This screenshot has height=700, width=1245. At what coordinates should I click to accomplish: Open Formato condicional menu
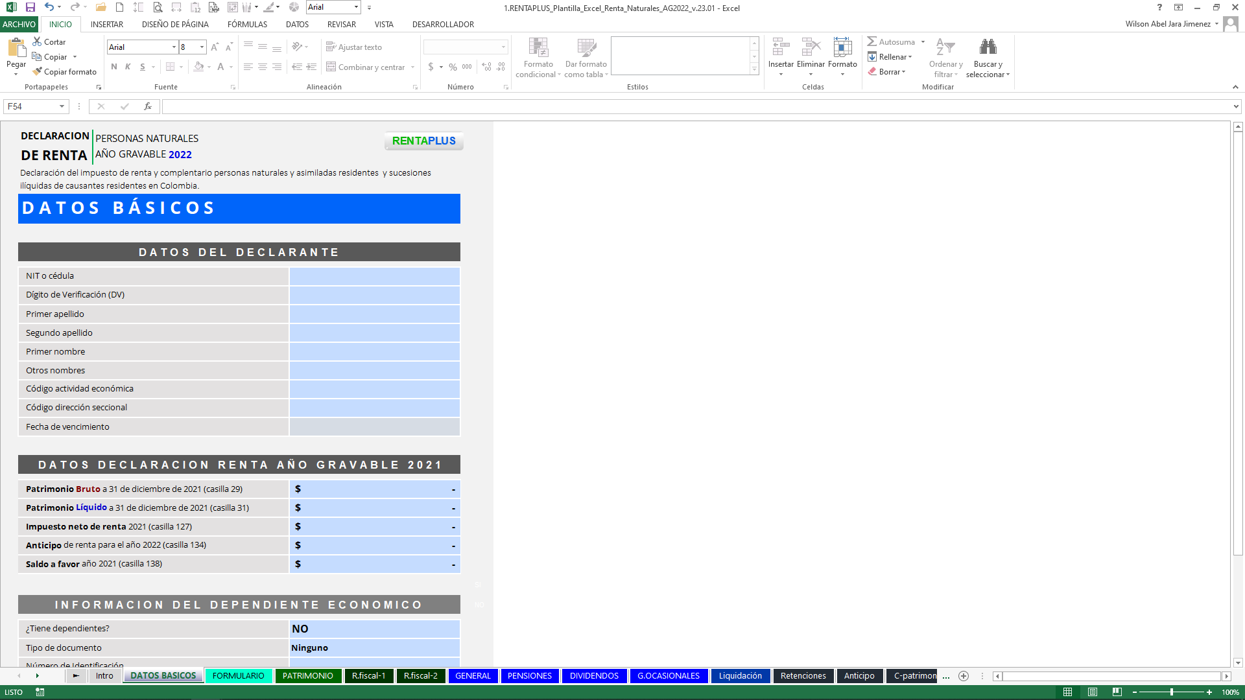coord(538,57)
